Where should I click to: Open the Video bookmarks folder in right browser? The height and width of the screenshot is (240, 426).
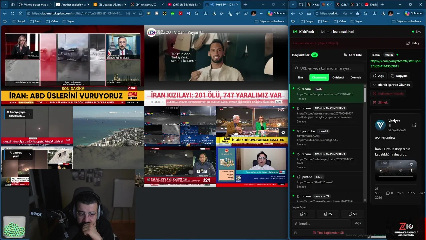[x=339, y=21]
